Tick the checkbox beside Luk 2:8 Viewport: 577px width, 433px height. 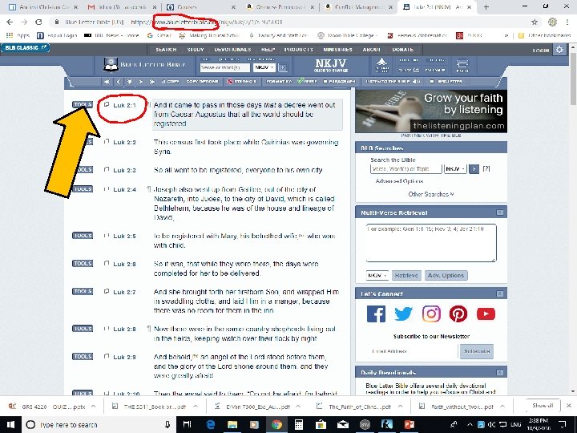(107, 329)
